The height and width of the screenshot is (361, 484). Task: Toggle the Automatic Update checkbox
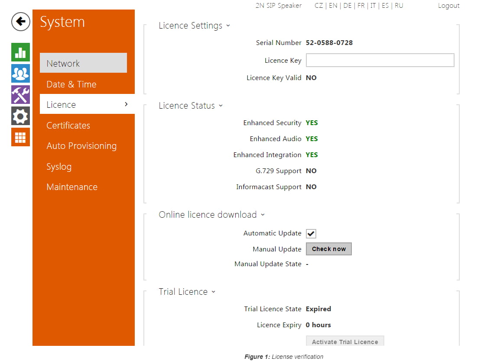point(311,234)
